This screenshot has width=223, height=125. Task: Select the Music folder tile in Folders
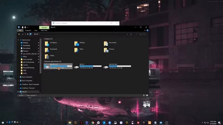tap(79, 50)
